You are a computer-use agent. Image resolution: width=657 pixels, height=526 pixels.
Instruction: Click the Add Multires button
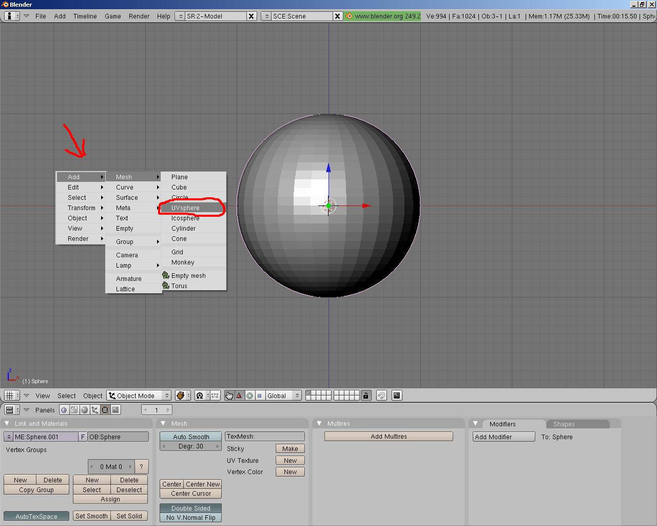tap(388, 436)
